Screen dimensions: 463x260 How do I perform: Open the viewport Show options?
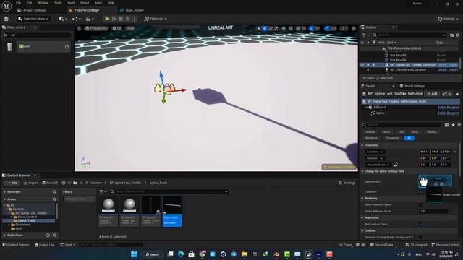[x=130, y=28]
